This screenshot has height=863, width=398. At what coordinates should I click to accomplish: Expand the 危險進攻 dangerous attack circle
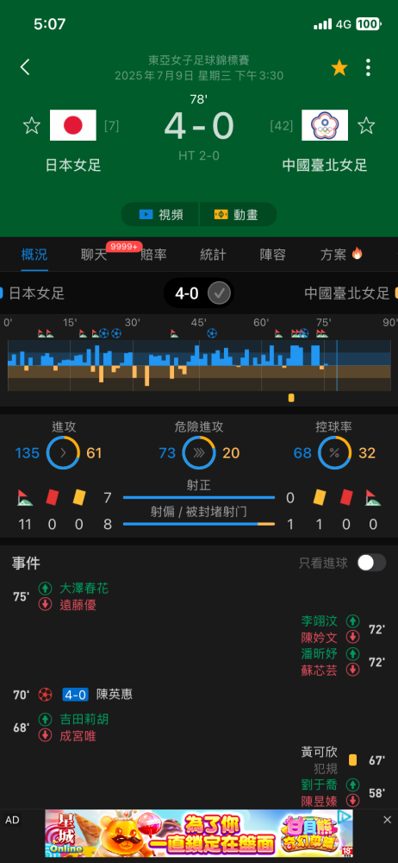pos(199,453)
